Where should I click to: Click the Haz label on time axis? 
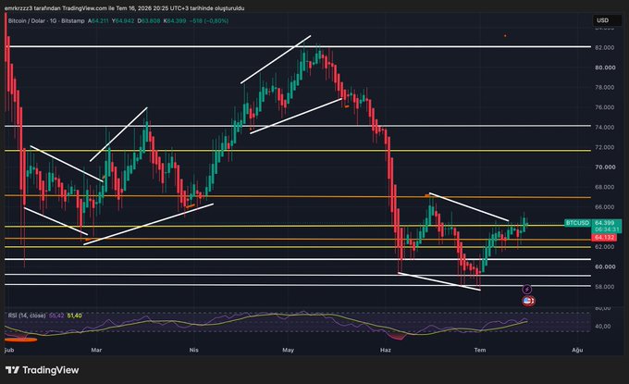click(x=386, y=350)
